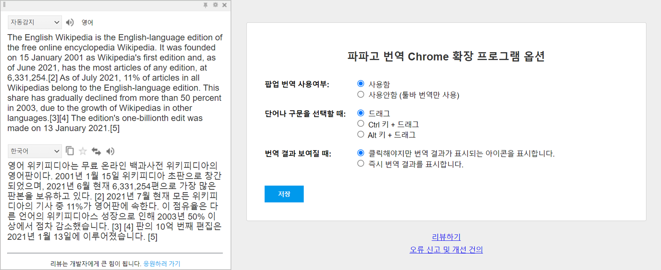This screenshot has width=661, height=270.
Task: Star the translation as favorite
Action: 83,151
